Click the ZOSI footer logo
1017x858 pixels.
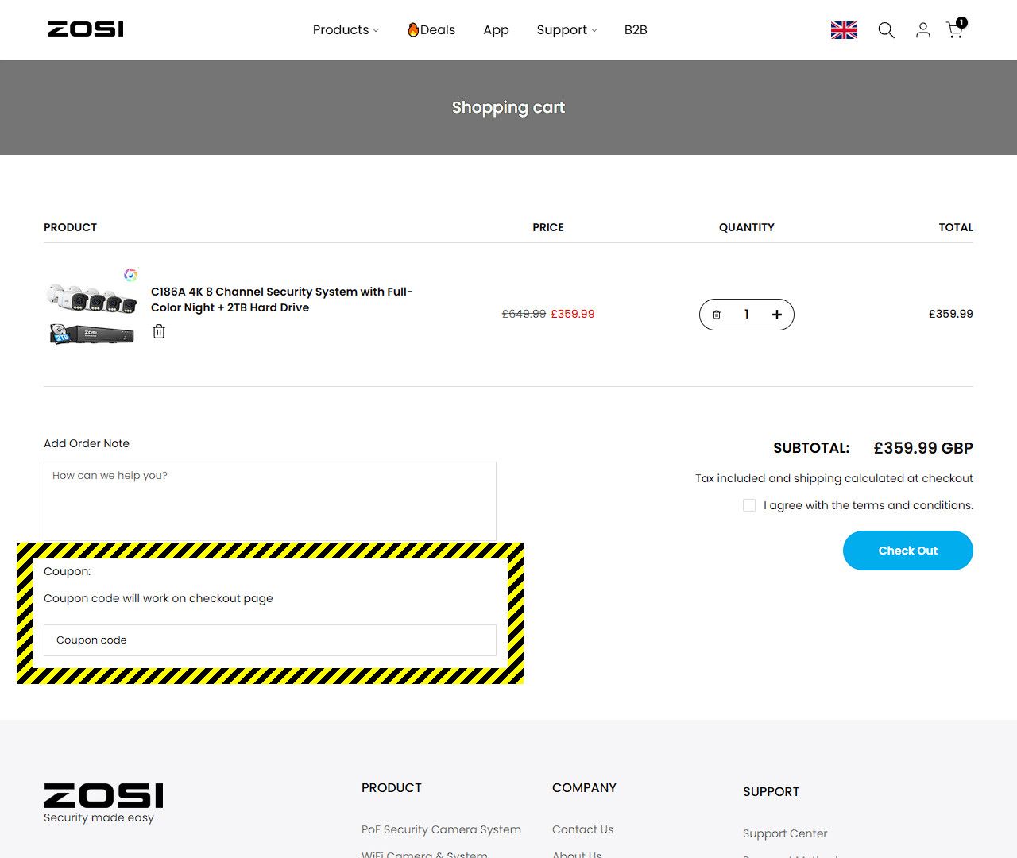pyautogui.click(x=102, y=797)
